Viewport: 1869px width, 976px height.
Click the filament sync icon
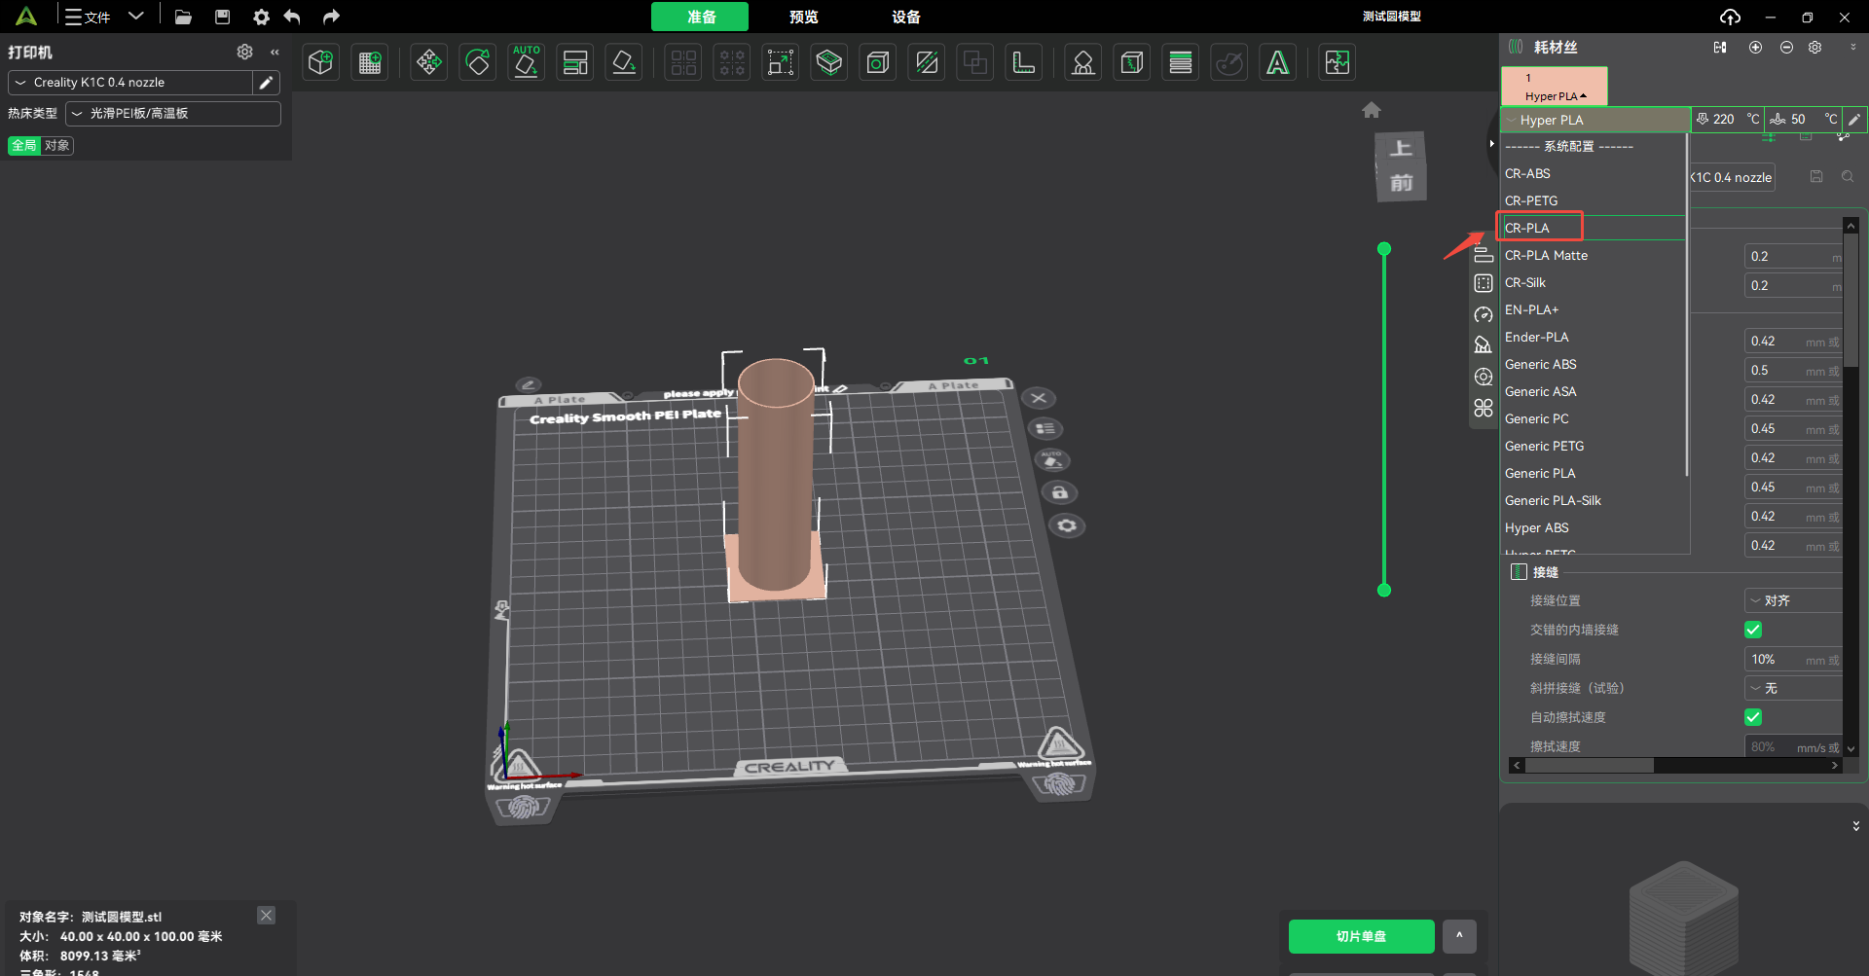coord(1720,47)
